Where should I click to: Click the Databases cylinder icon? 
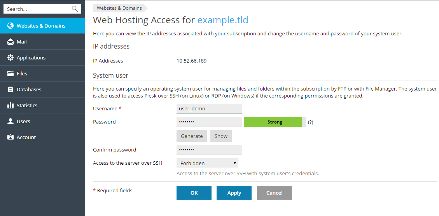10,89
